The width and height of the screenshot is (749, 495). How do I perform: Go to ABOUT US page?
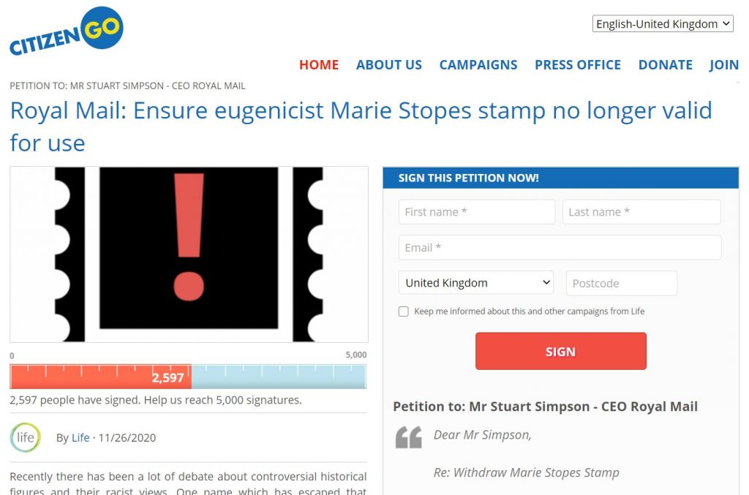389,64
